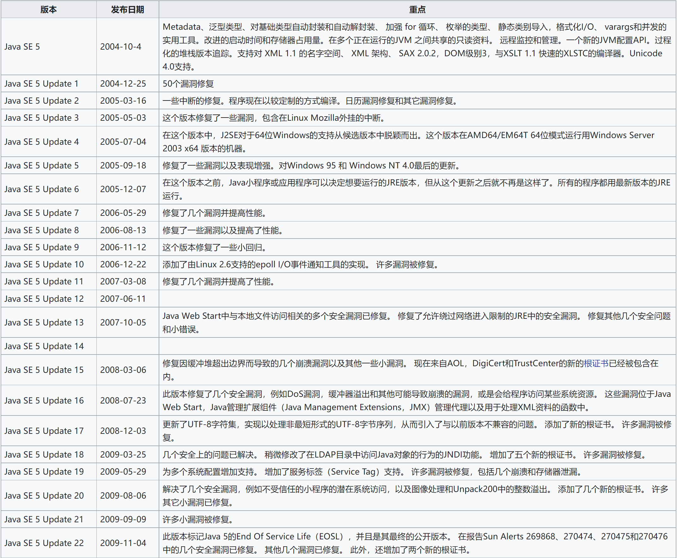677x558 pixels.
Task: Click the date 2004-10-4 cell
Action: pos(120,47)
